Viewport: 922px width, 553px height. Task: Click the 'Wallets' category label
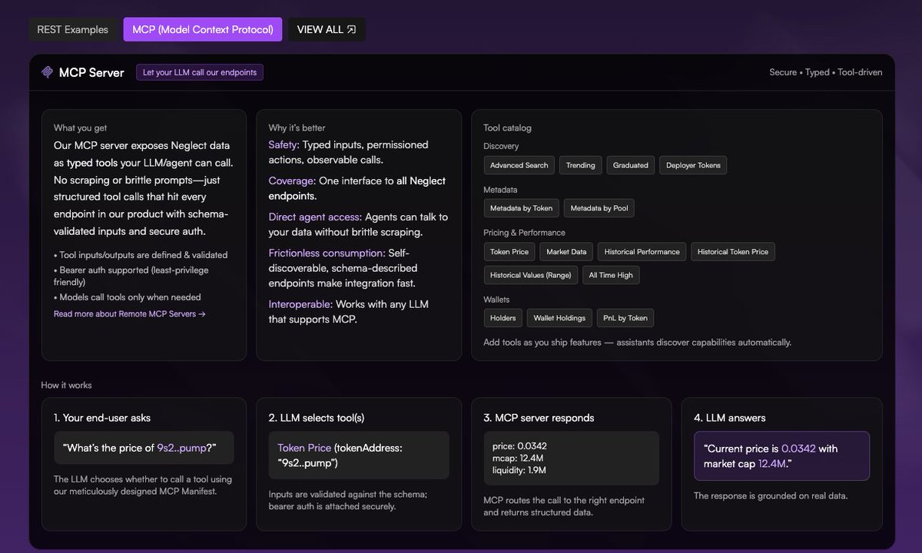496,300
